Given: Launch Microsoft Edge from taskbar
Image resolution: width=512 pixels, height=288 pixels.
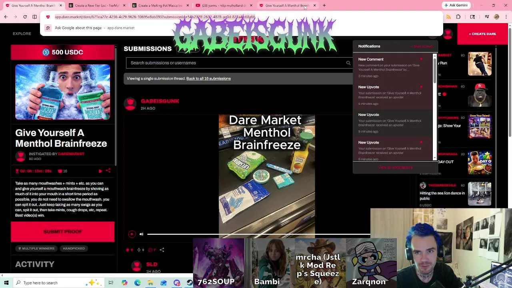Looking at the screenshot, I should tap(138, 283).
